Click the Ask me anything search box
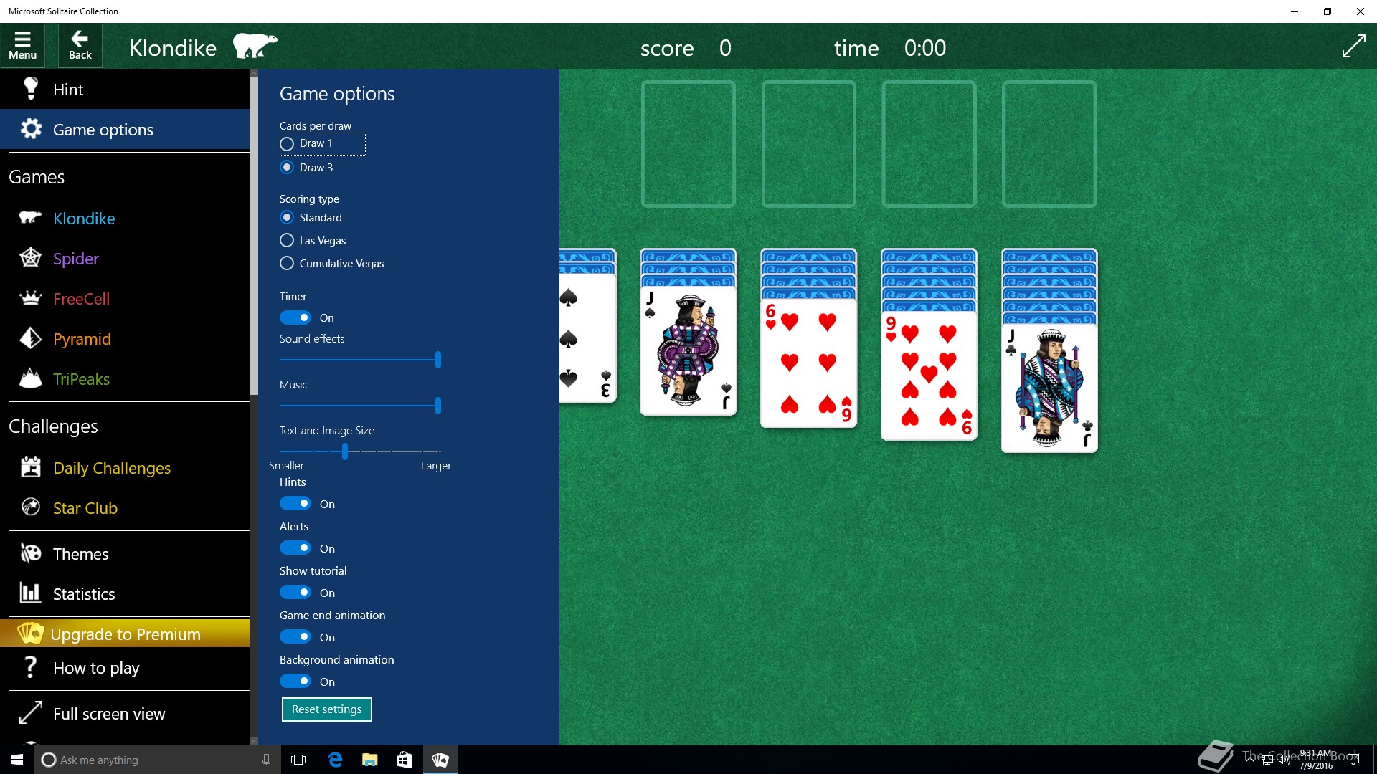1377x774 pixels. point(156,760)
